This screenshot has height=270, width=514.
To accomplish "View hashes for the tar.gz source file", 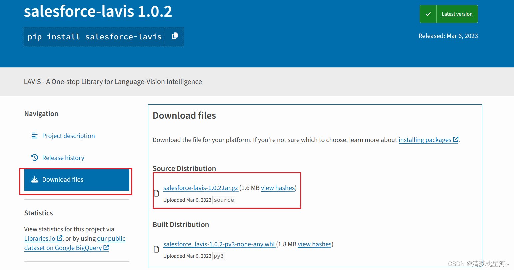I will pos(278,188).
